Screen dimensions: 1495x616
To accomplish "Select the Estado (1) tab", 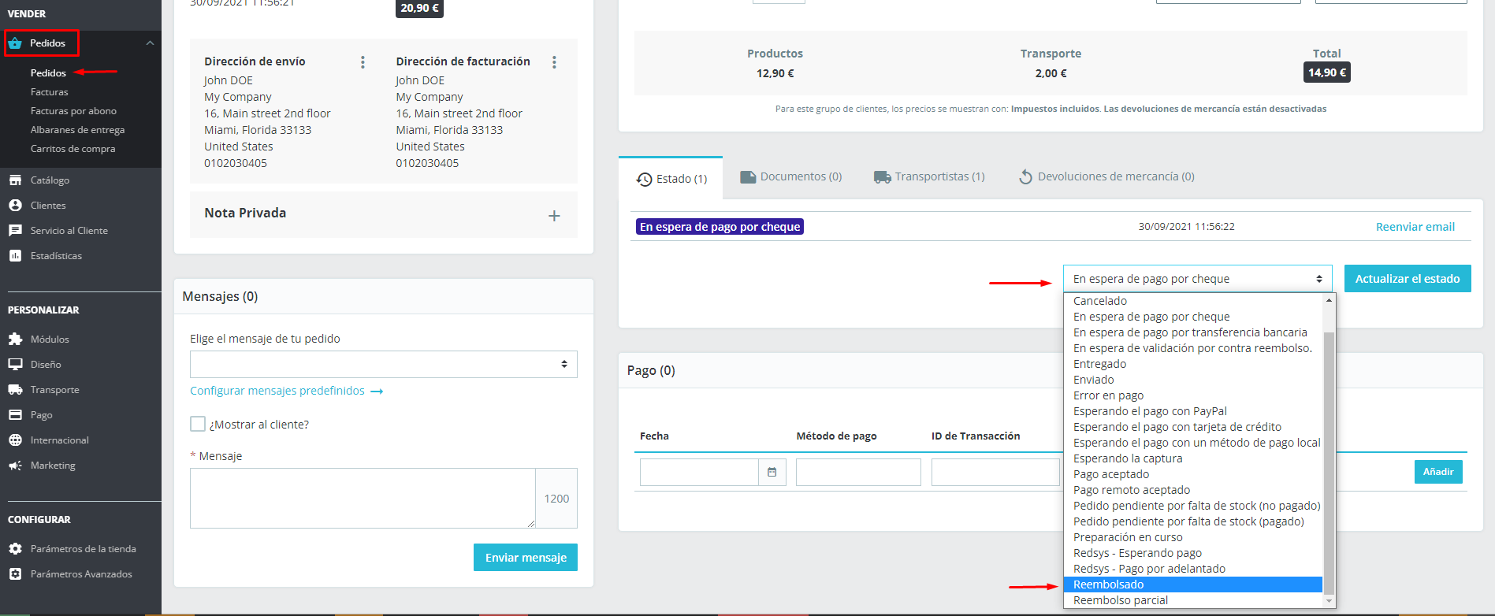I will (x=671, y=179).
